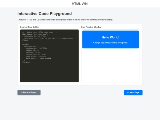This screenshot has height=120, width=160.
Task: Click the preview text 'Change this text to see the live update.'
Action: point(111,43)
